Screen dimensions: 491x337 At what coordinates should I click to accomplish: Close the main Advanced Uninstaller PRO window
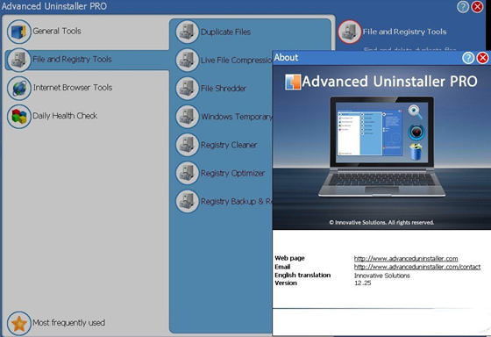[x=477, y=7]
